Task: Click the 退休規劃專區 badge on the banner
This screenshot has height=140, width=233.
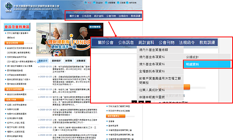Action: pos(95,27)
